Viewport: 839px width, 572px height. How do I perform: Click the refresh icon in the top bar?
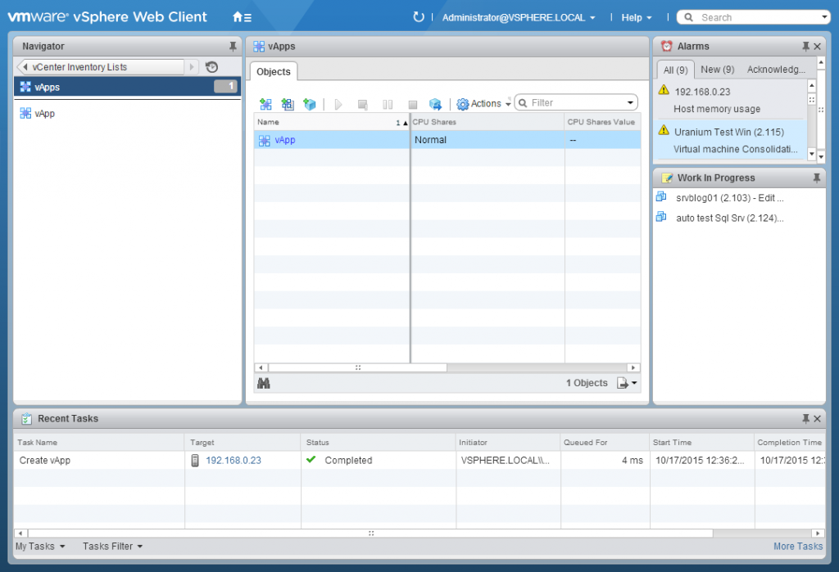419,17
